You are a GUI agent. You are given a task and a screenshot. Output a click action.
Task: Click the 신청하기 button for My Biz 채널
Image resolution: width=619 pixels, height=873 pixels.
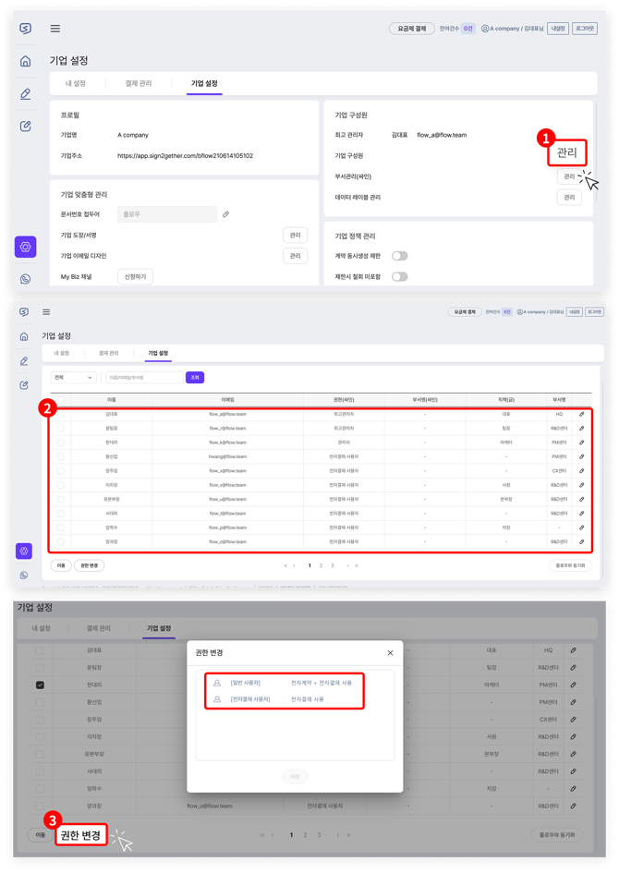click(135, 277)
